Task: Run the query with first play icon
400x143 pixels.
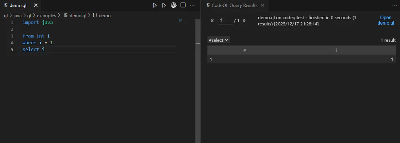Action: point(155,5)
